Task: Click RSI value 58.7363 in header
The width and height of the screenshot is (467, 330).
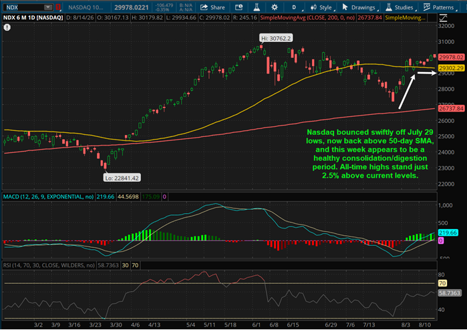Action: click(x=108, y=265)
